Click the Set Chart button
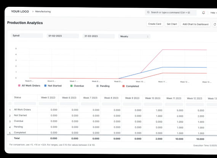 coord(172,24)
